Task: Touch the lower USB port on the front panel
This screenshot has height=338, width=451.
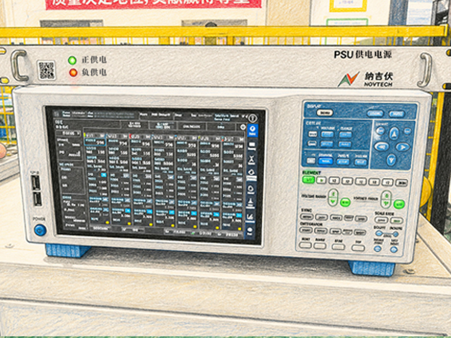Action: 37,199
